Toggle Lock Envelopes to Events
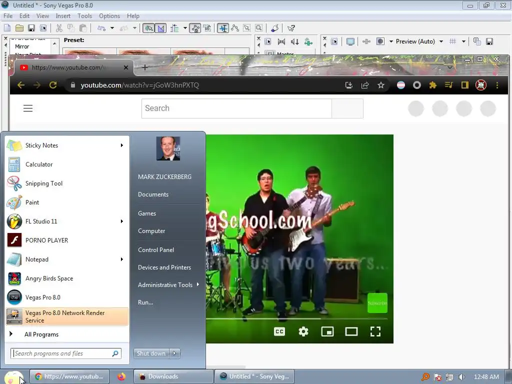Image resolution: width=512 pixels, height=384 pixels. pos(195,28)
